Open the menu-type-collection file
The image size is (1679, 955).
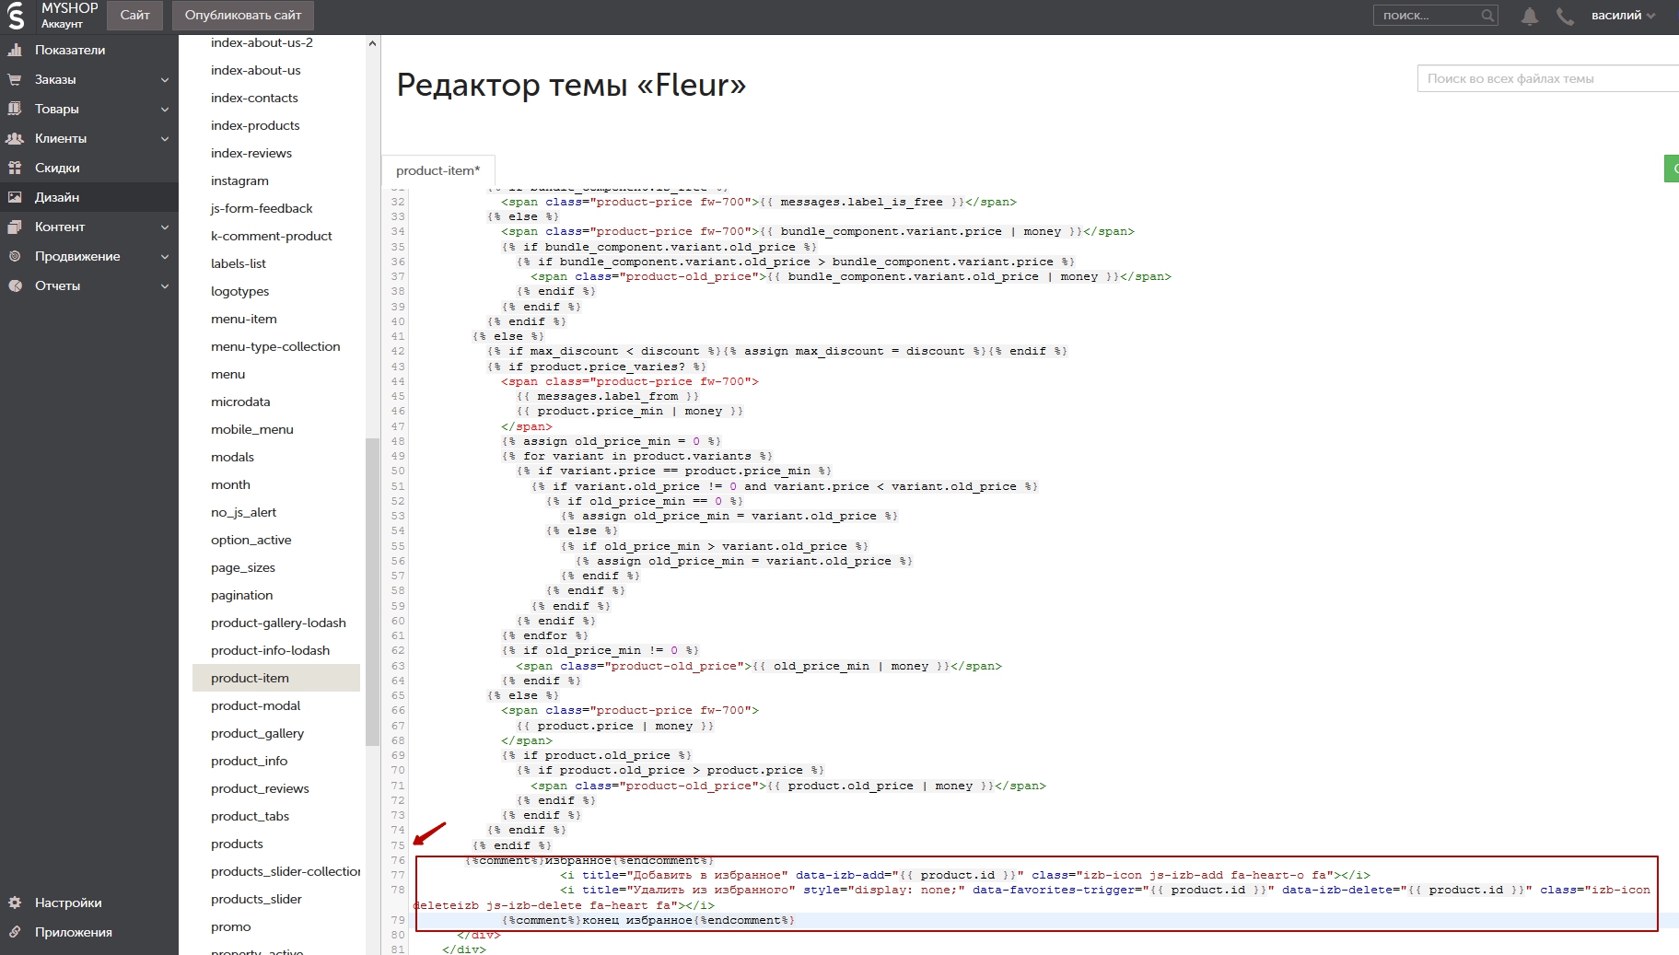coord(275,346)
